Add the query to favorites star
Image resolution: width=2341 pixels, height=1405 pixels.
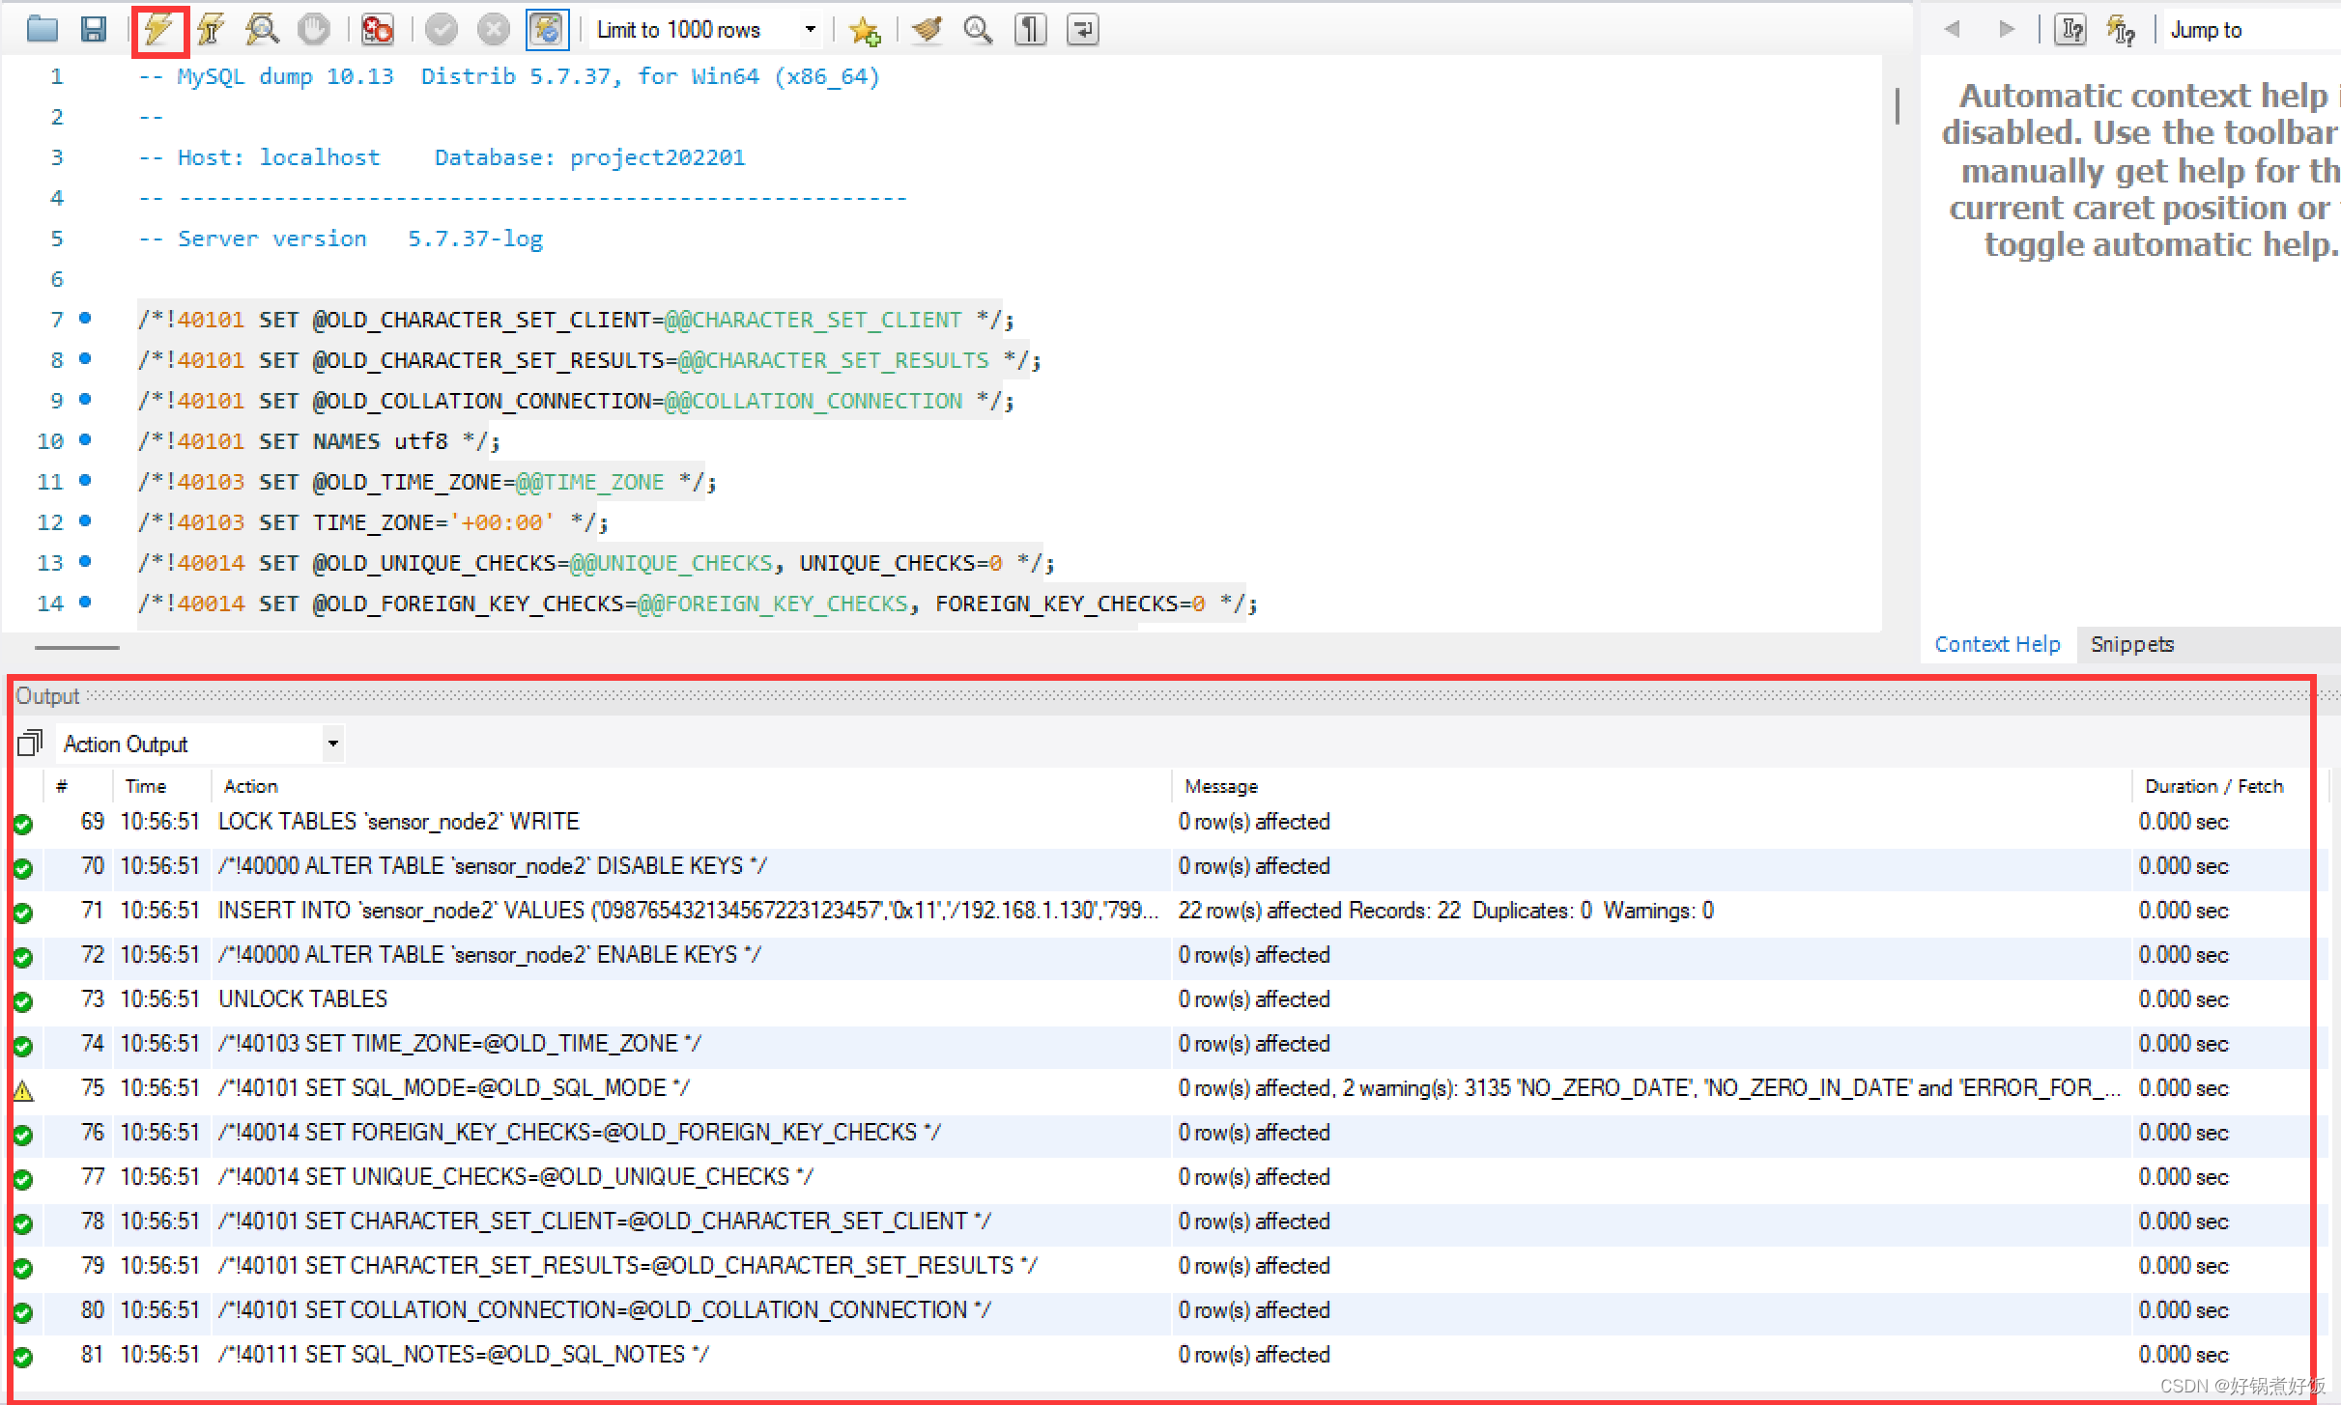click(x=864, y=31)
